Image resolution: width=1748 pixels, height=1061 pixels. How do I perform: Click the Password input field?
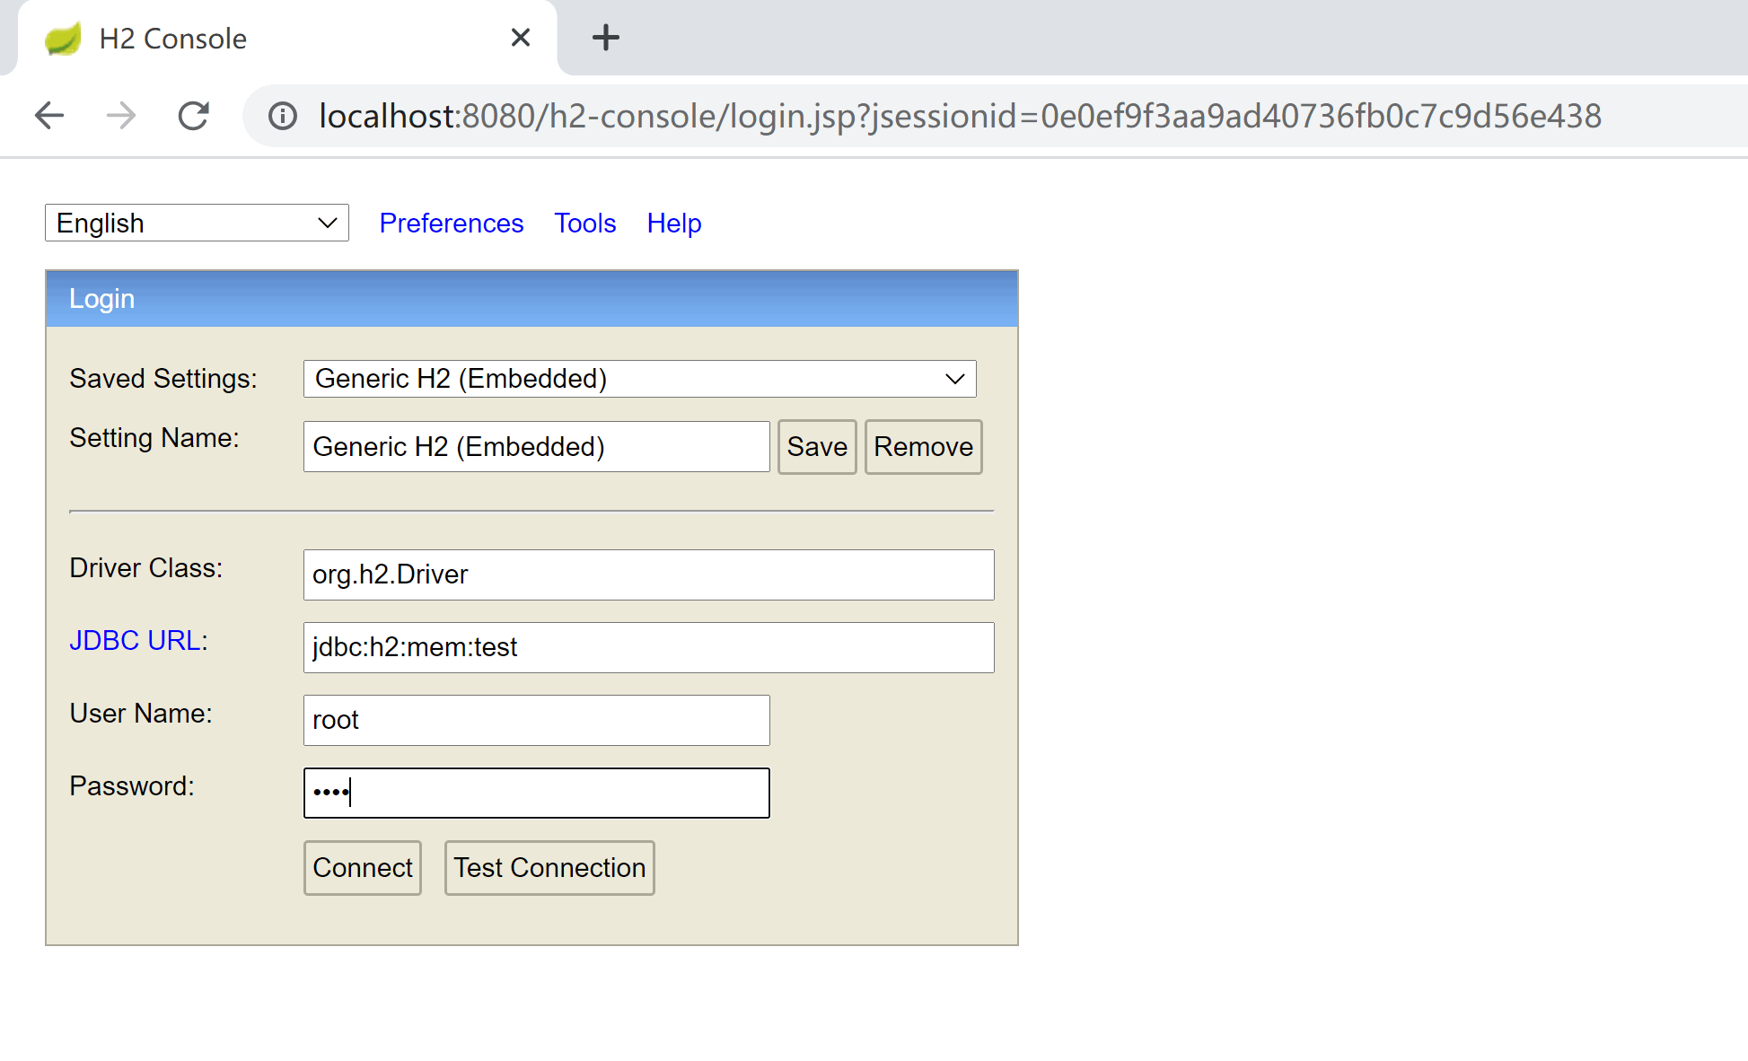536,793
